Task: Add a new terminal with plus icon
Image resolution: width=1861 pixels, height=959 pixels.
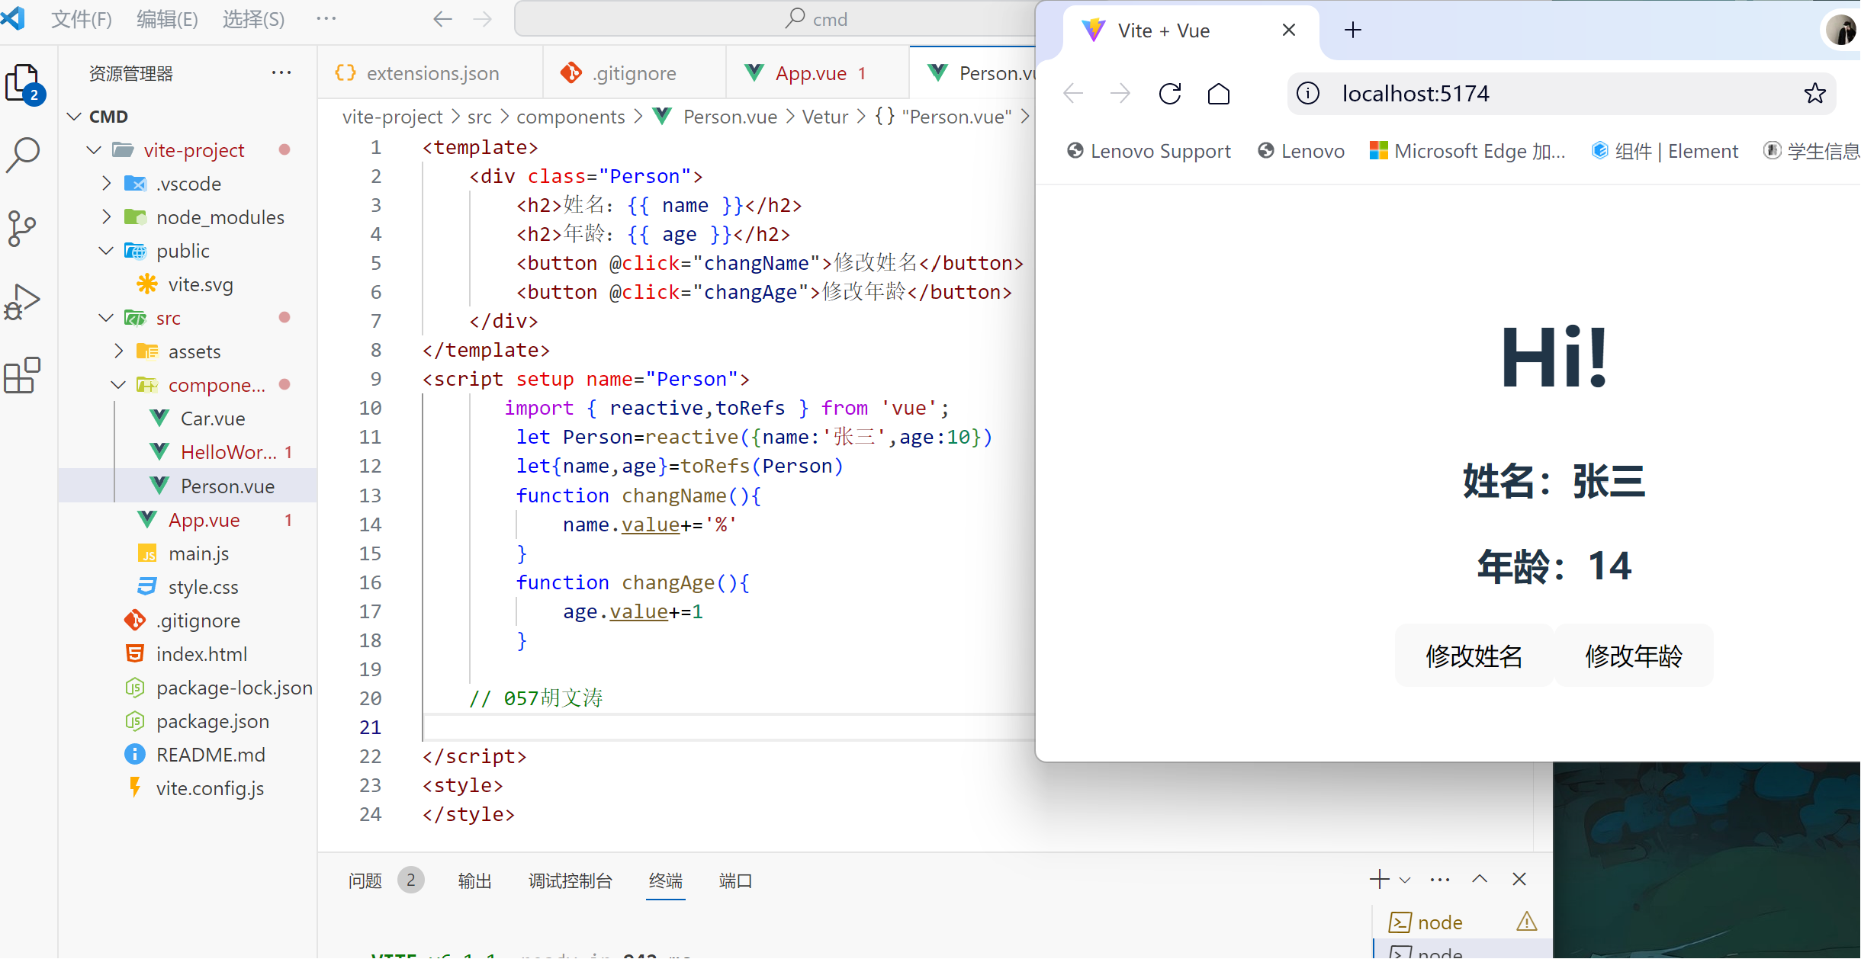Action: click(x=1380, y=879)
